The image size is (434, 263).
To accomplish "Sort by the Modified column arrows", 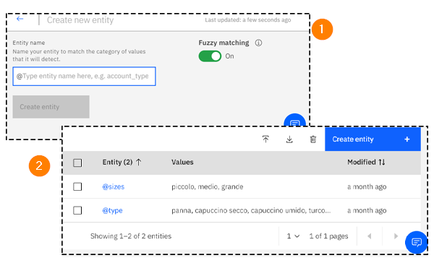I will pos(382,163).
